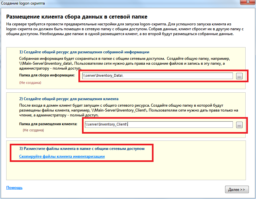The width and height of the screenshot is (256, 199).
Task: Click '(Не создана)' status under client folder
Action: (x=33, y=130)
